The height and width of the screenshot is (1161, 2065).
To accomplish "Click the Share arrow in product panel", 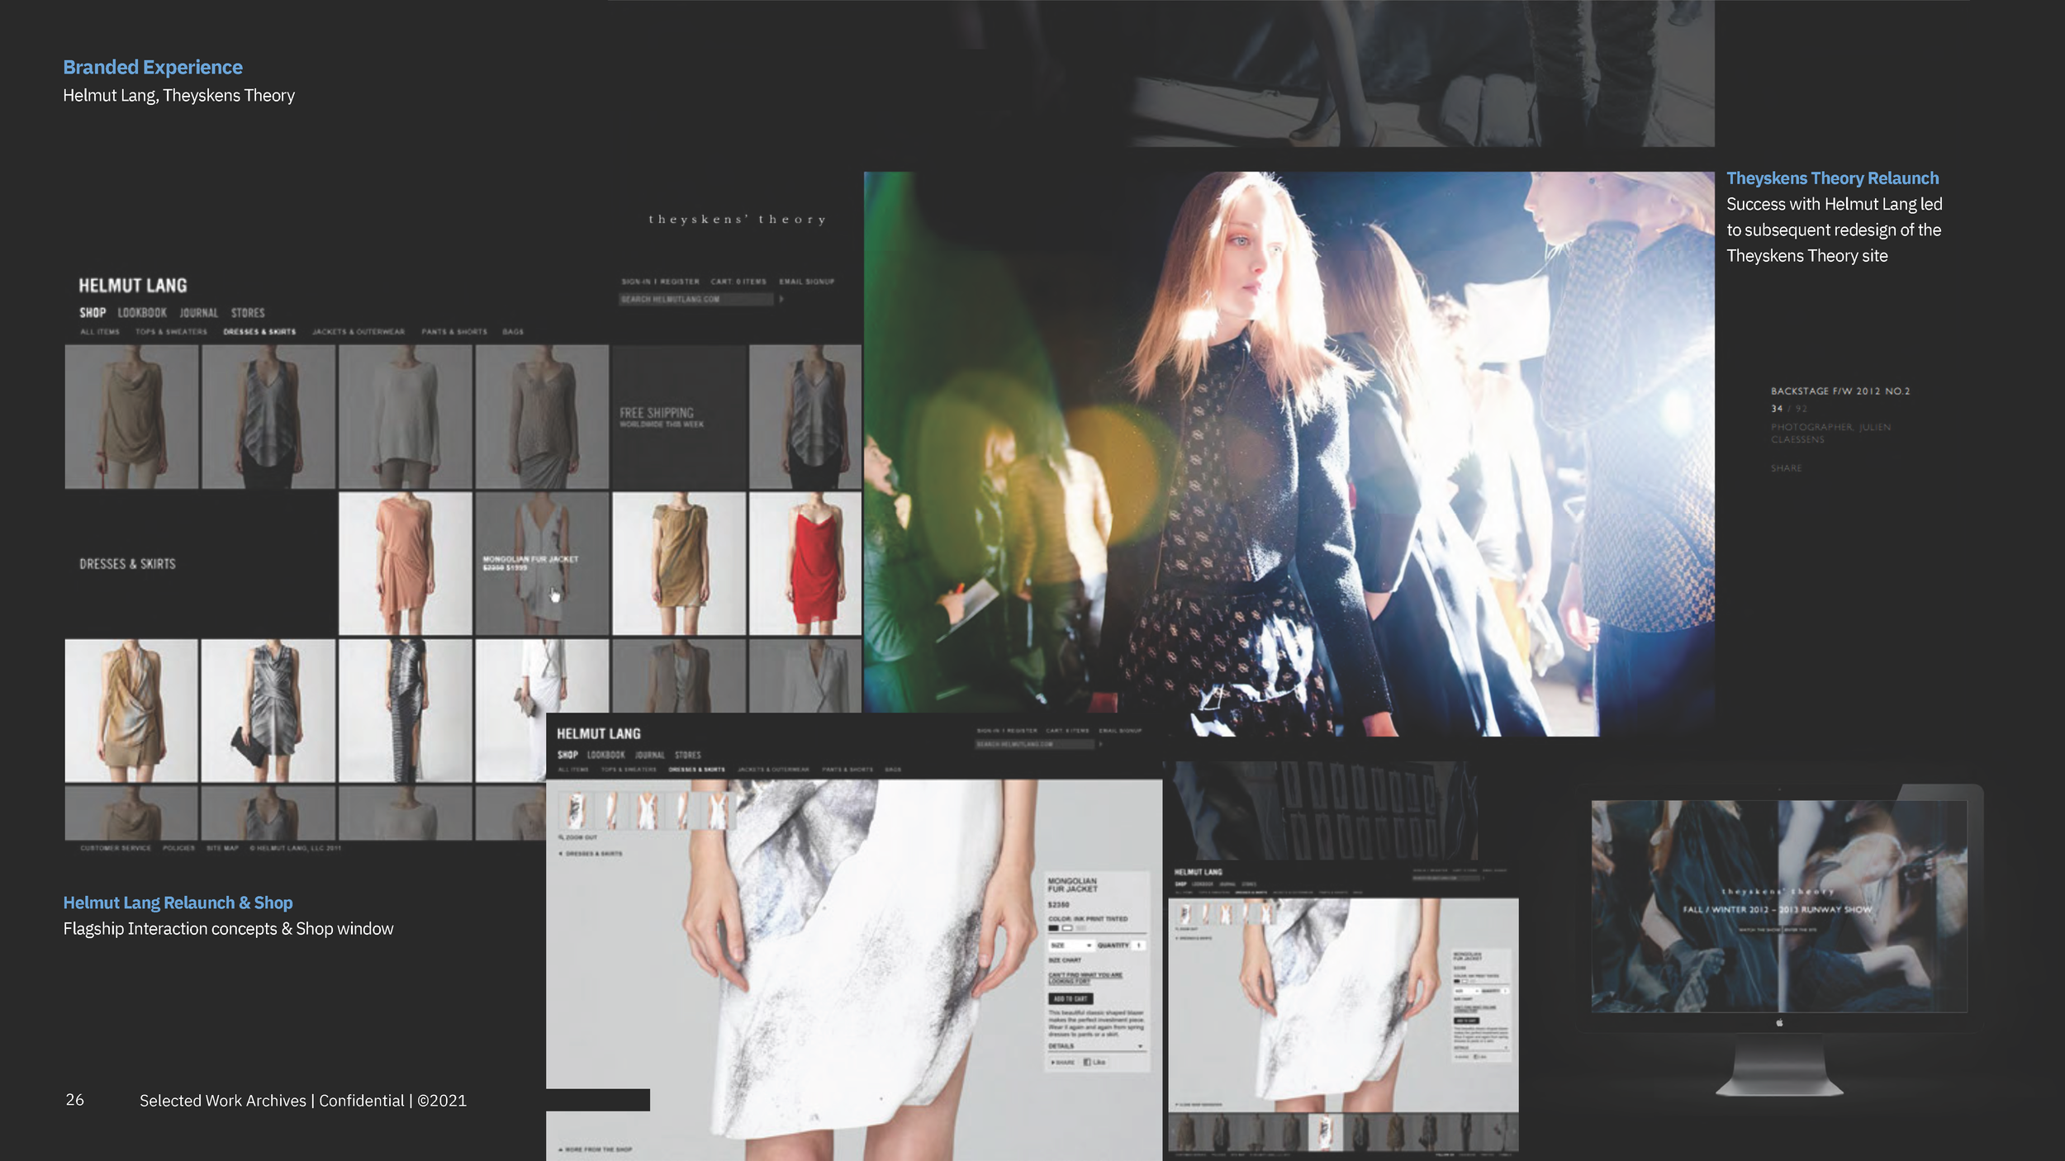I will click(x=1053, y=1063).
